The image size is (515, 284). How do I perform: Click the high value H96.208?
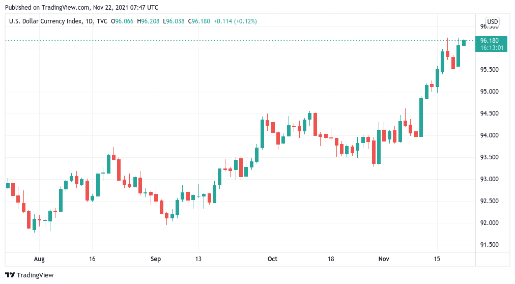coord(148,21)
